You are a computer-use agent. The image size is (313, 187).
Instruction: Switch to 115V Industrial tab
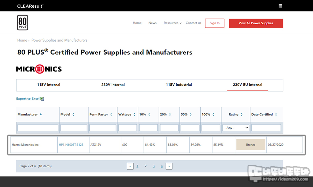tap(179, 85)
